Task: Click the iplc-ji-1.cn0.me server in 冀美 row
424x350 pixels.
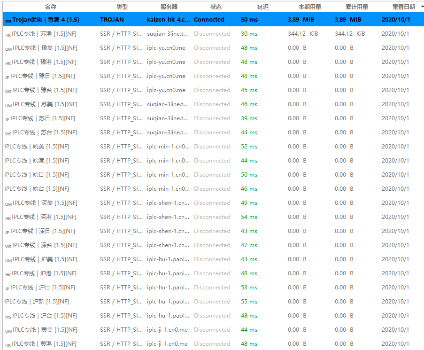Action: click(x=167, y=330)
